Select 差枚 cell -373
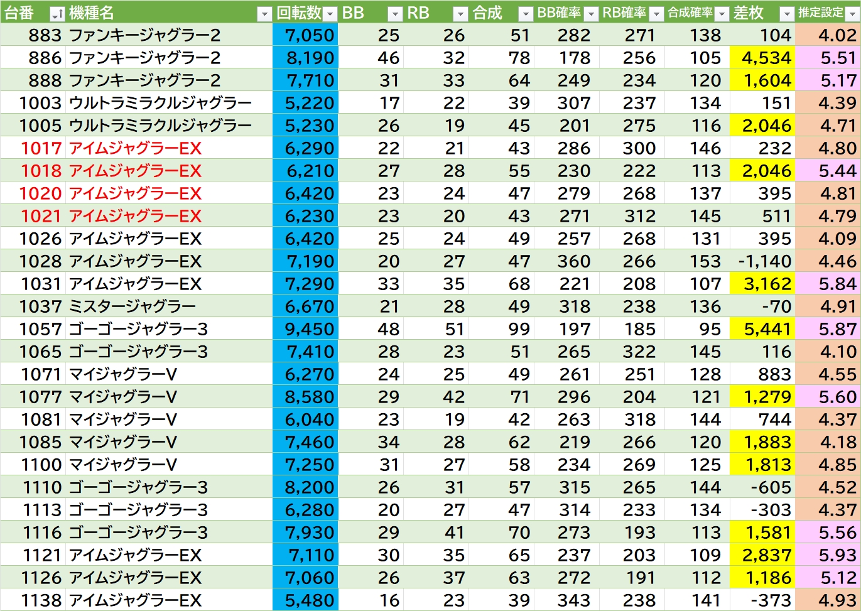Screen dimensions: 861x611 [762, 600]
